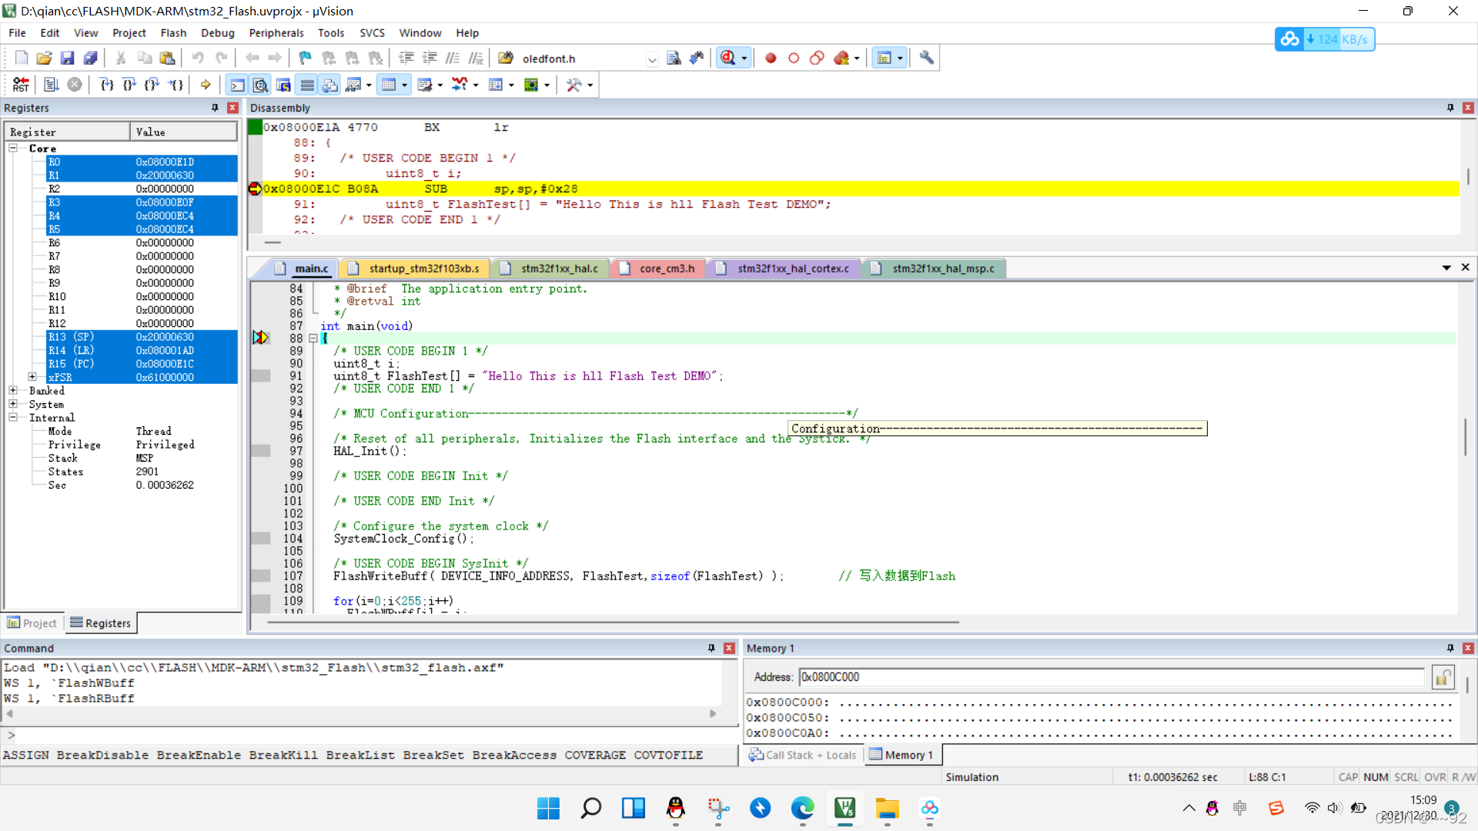Open Microsoft Edge from taskbar

point(802,808)
